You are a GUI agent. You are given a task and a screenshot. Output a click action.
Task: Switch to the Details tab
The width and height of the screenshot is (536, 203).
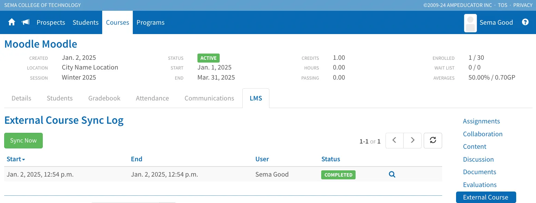pyautogui.click(x=22, y=98)
